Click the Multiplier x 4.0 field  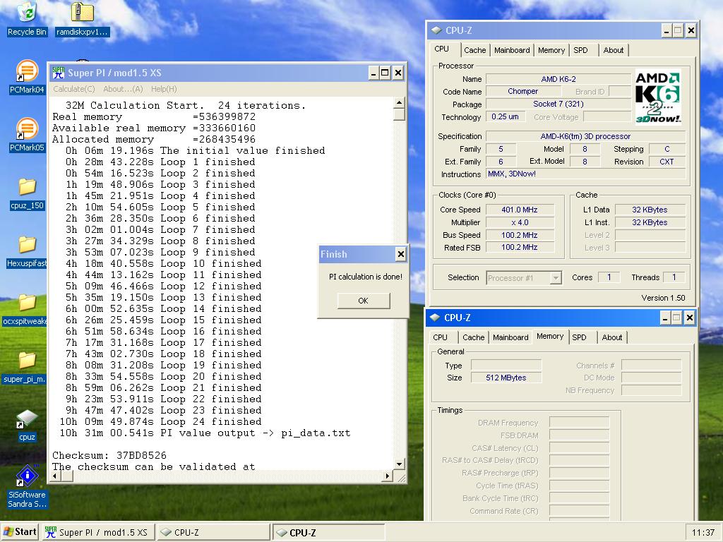(519, 222)
